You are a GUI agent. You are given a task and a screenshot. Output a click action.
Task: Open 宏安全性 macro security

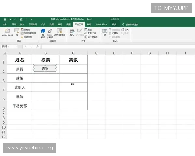point(26,37)
